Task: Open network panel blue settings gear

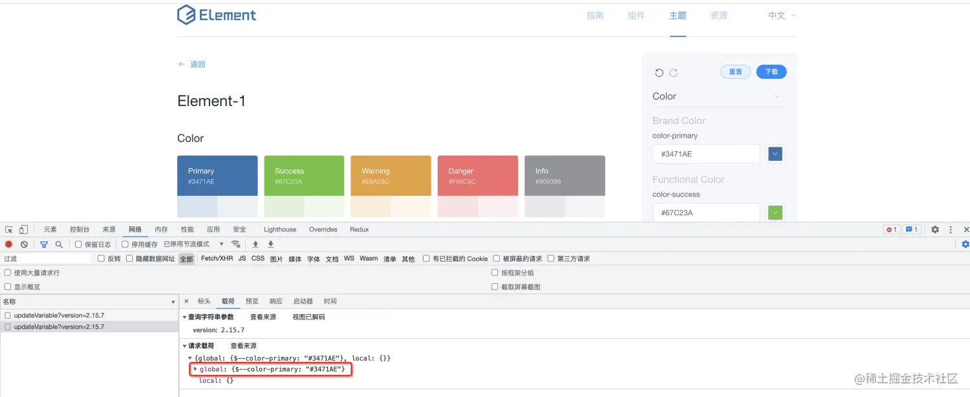Action: coord(965,244)
